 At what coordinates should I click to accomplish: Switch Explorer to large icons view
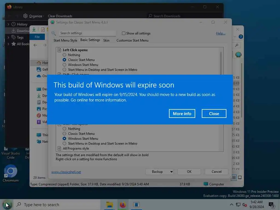coord(240,177)
